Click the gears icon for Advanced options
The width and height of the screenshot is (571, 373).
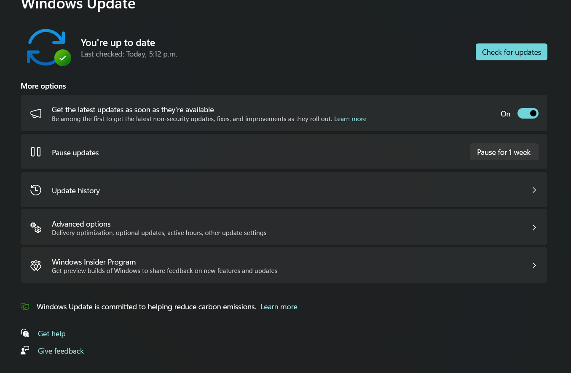(36, 227)
